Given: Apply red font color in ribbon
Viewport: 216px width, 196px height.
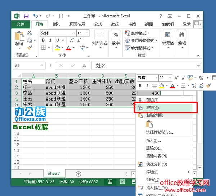Looking at the screenshot, I should [68, 47].
